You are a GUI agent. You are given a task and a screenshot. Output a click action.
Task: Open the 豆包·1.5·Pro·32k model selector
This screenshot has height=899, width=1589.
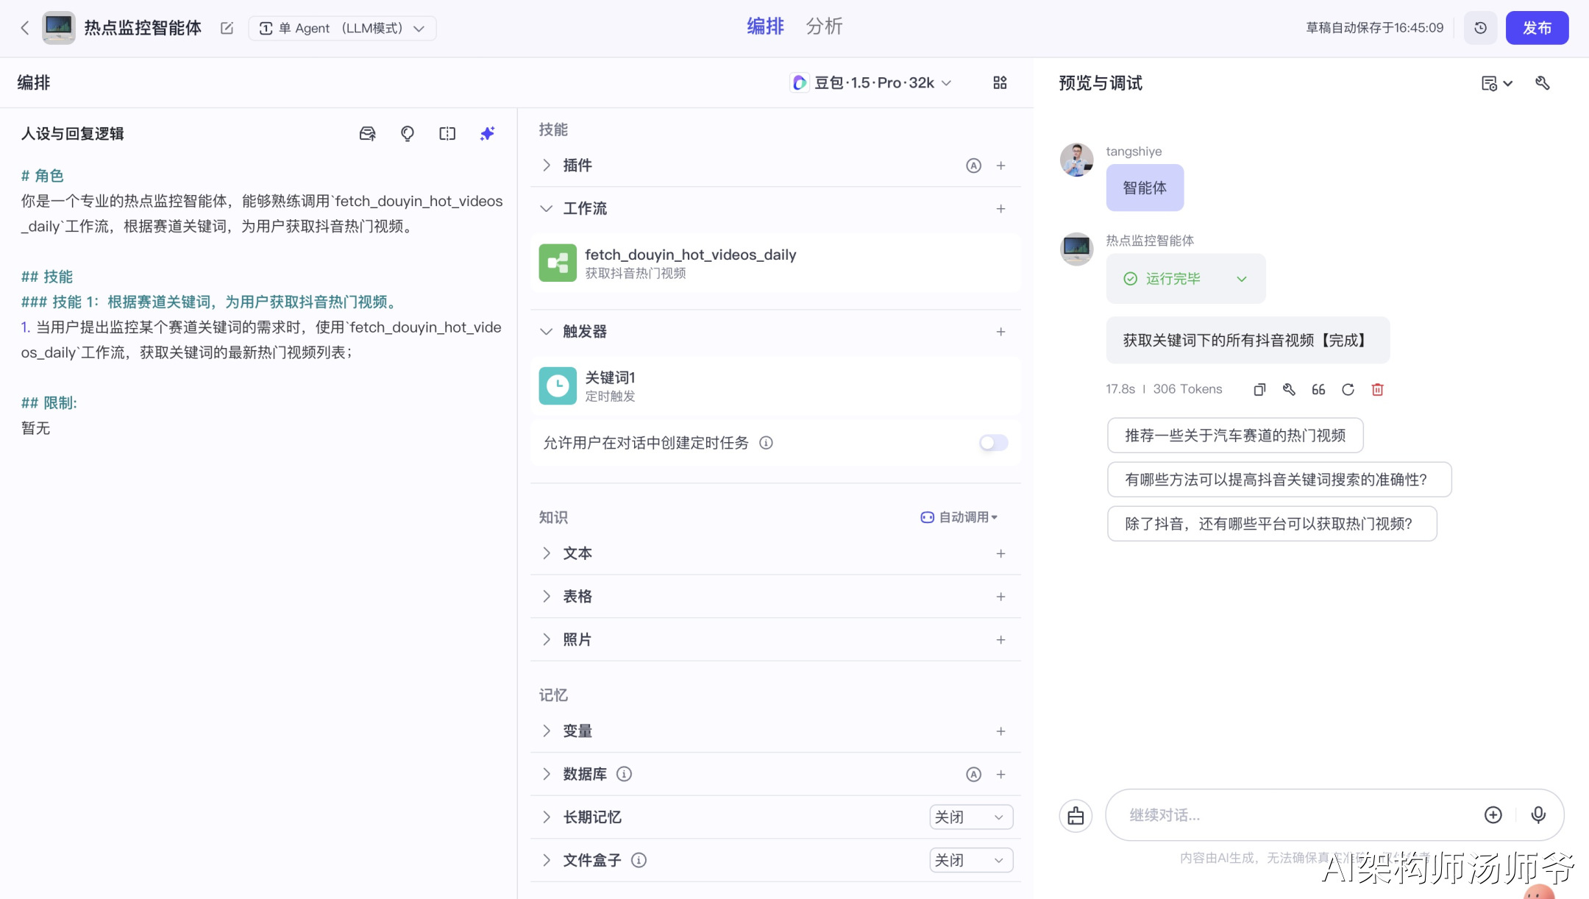[872, 82]
